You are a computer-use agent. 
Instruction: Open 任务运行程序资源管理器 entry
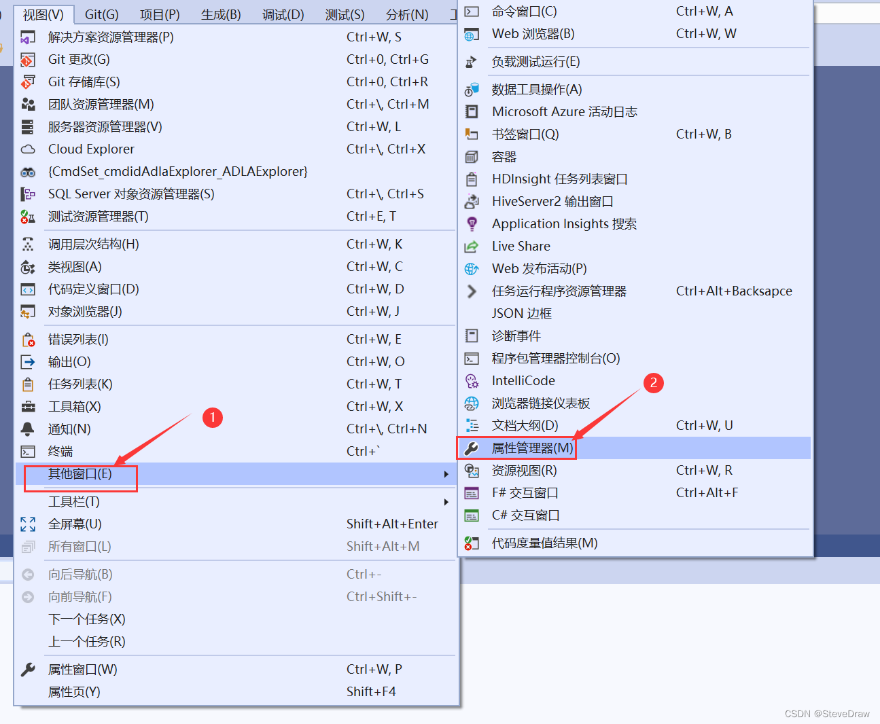635,291
